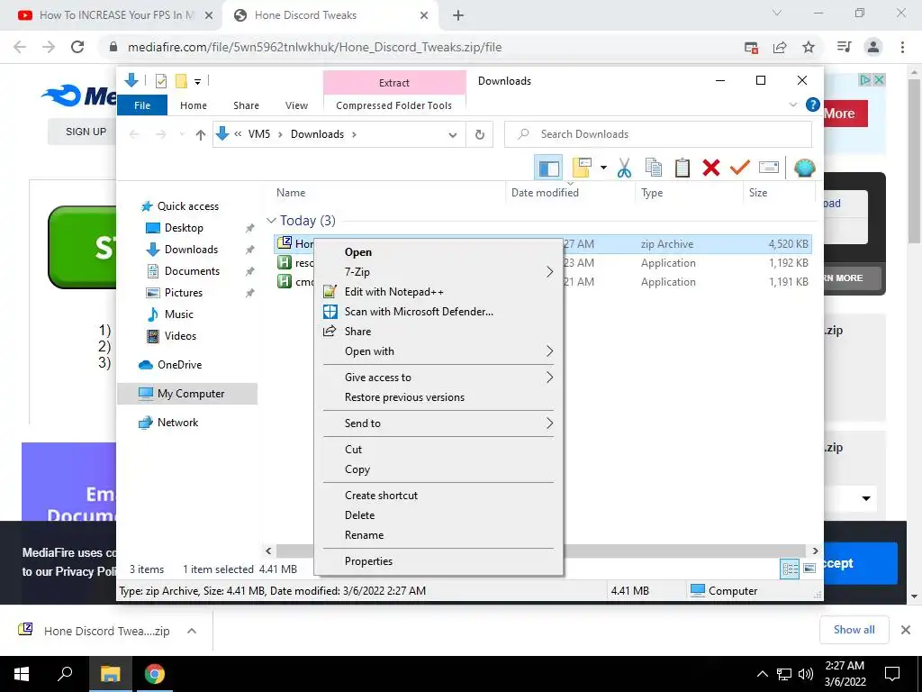Screen dimensions: 922x692
Task: Click the teal shell globe toolbar icon
Action: coord(804,168)
